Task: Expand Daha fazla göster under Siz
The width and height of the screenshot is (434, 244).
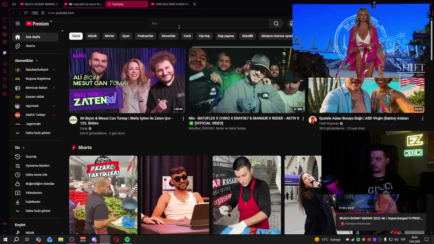Action: tap(35, 211)
